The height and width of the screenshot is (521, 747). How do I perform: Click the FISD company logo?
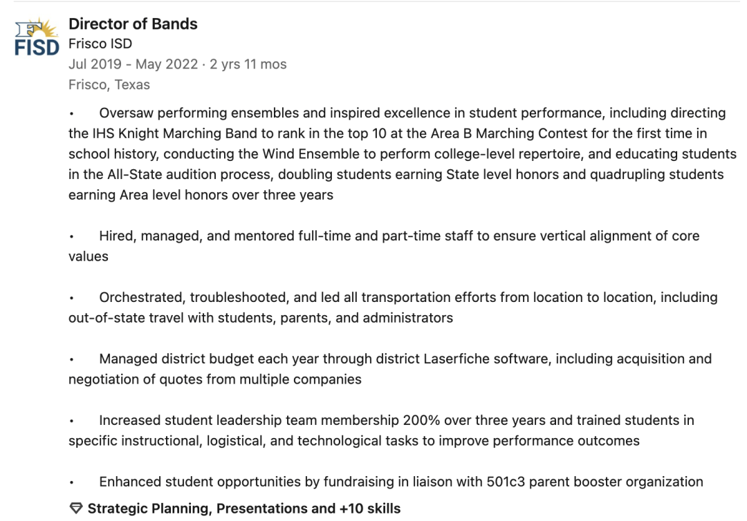pos(37,37)
